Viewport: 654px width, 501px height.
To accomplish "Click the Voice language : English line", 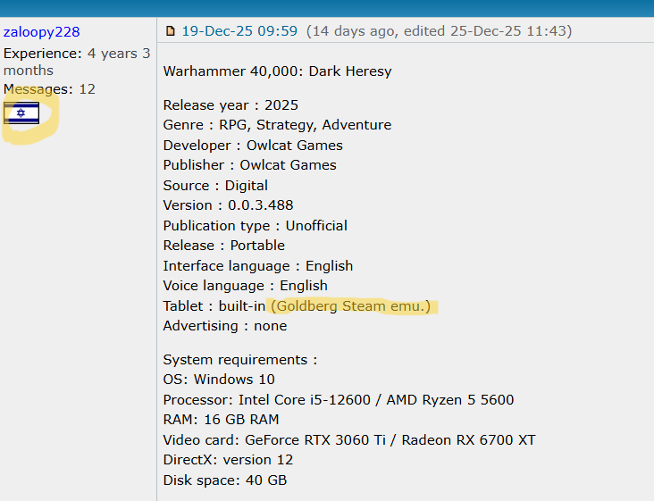I will 245,286.
